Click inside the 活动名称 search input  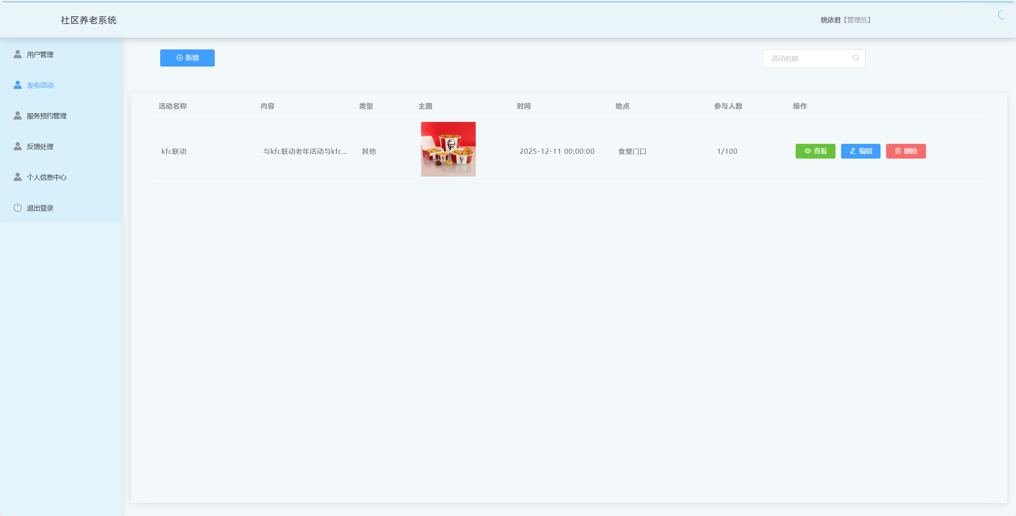point(805,58)
